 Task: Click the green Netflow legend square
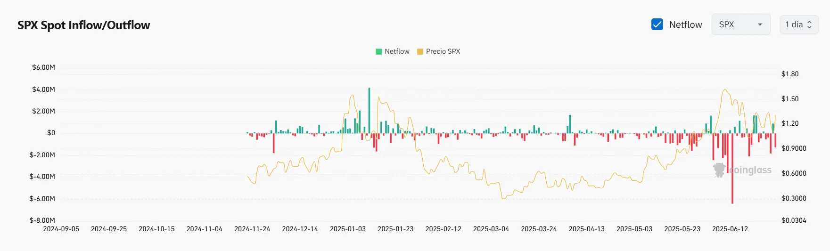(378, 51)
